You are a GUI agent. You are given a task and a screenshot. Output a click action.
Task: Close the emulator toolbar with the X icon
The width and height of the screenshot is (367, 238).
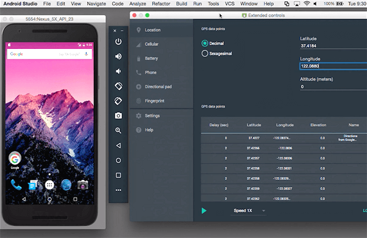click(x=115, y=31)
